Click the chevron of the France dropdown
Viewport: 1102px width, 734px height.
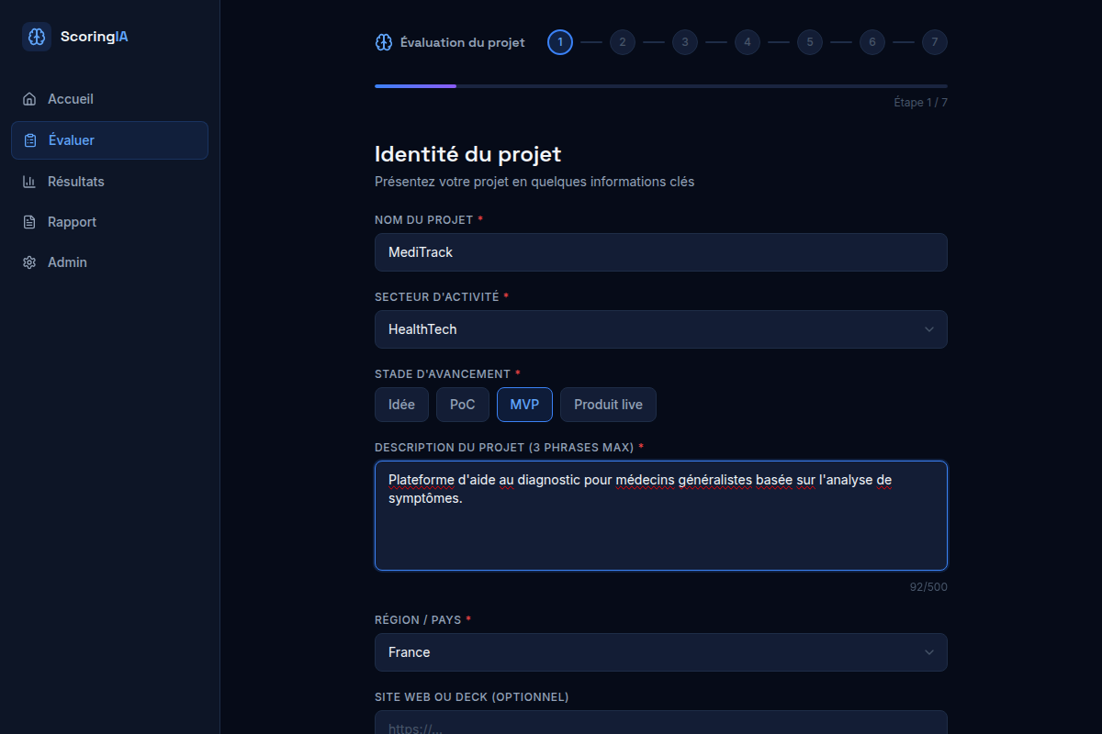929,652
